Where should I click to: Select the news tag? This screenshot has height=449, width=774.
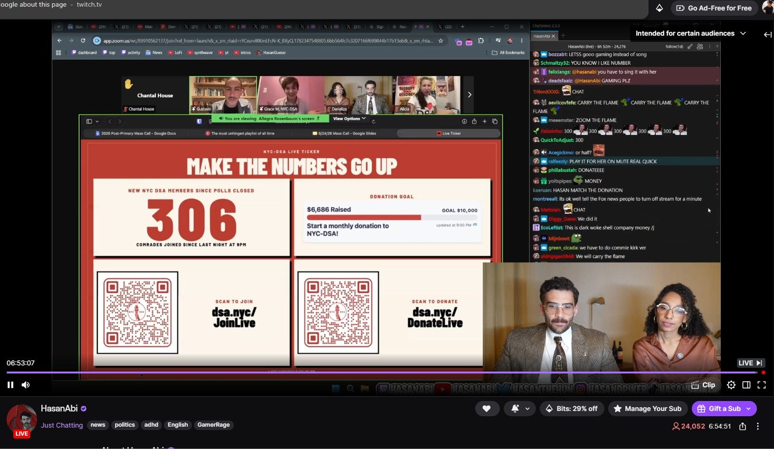click(x=98, y=425)
